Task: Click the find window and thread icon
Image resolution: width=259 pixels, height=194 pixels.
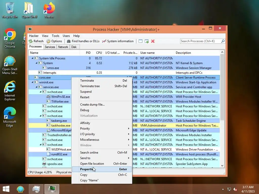Action: coord(147,41)
